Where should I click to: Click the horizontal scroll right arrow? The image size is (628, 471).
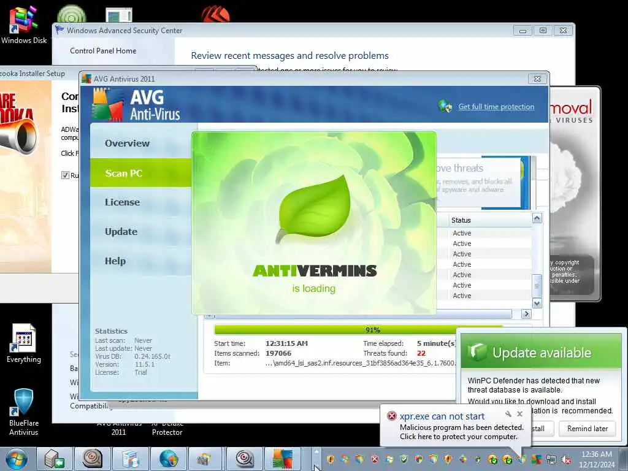(x=526, y=314)
